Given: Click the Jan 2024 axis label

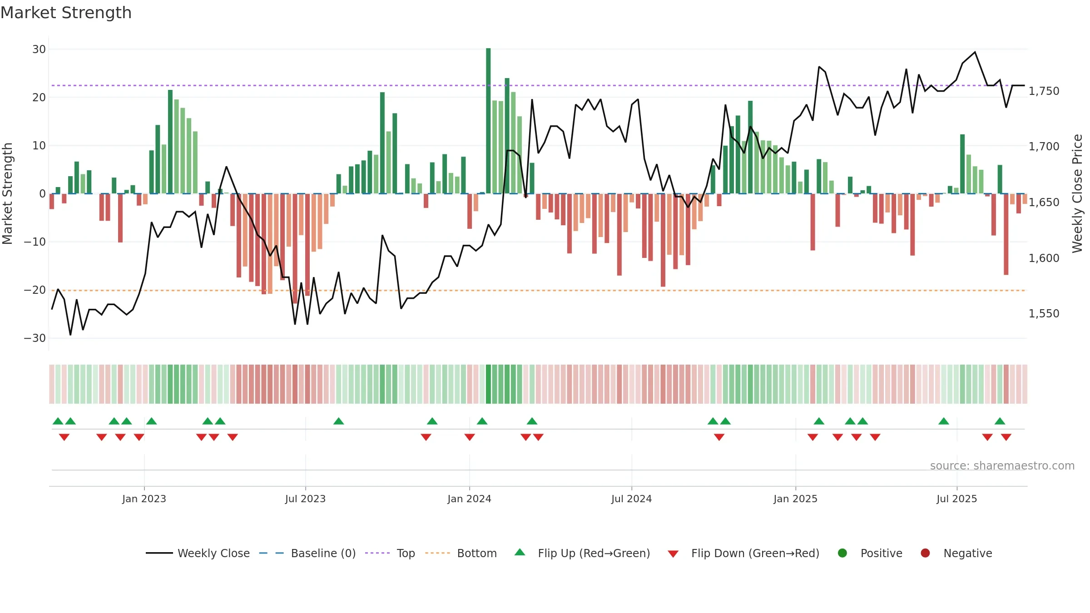Looking at the screenshot, I should click(x=469, y=499).
